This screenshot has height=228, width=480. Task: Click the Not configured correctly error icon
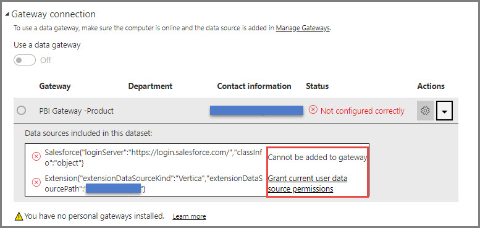(x=313, y=110)
